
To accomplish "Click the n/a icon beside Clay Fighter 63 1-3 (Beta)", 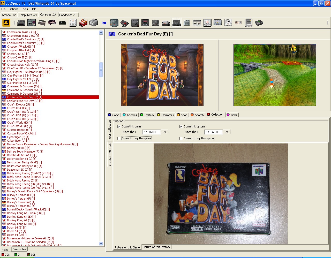I will coord(4,75).
